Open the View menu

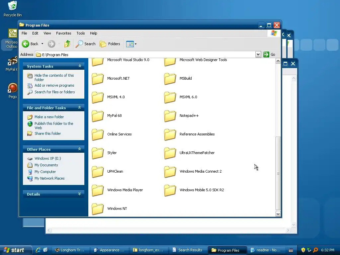(x=47, y=33)
